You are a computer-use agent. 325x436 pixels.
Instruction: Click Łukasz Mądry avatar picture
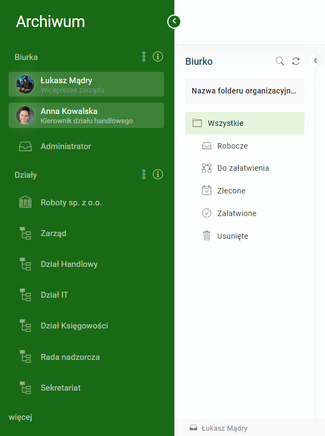pos(25,84)
